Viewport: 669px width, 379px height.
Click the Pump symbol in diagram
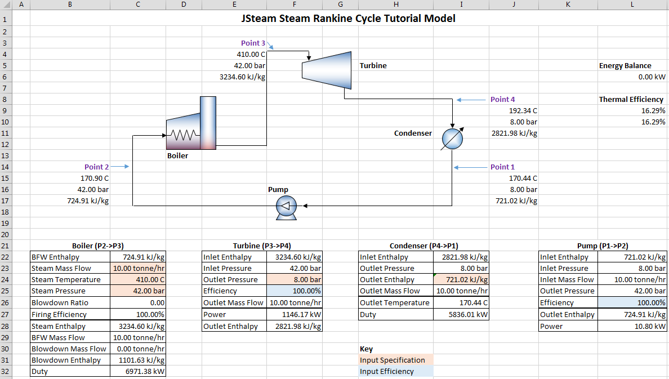[286, 207]
